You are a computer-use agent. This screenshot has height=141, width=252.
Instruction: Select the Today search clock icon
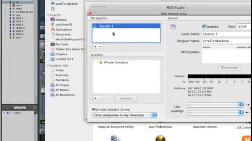(52, 70)
